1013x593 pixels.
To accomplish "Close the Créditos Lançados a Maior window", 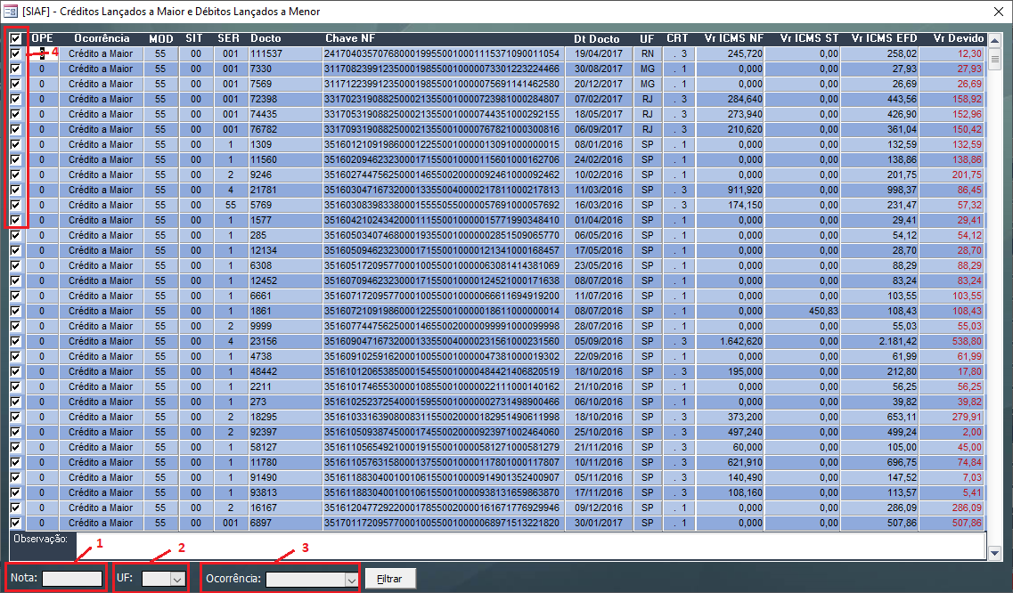I will (x=997, y=12).
